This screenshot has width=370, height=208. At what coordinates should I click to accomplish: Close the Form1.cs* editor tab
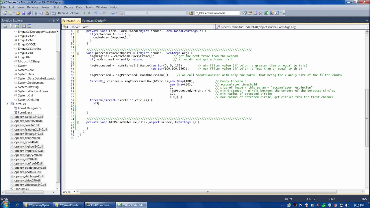(78, 21)
